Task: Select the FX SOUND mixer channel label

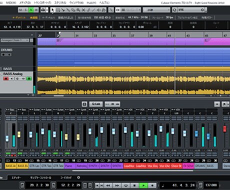Action: click(188, 166)
